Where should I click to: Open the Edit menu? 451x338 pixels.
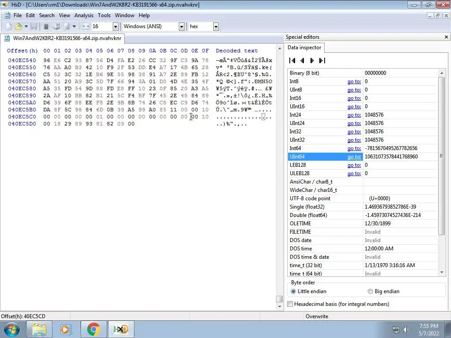coord(30,15)
